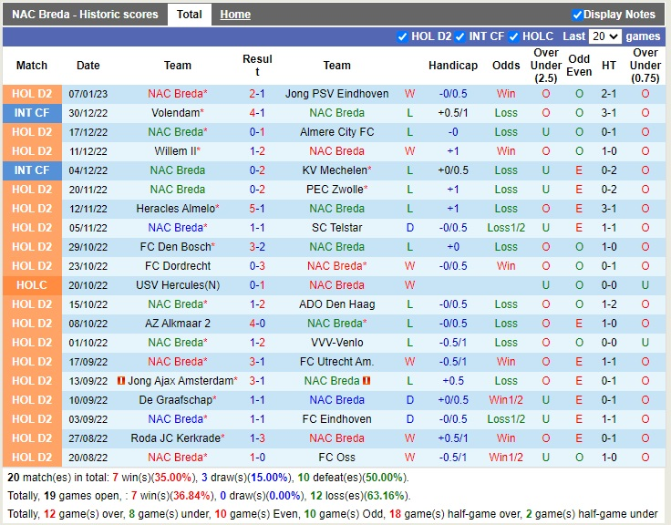This screenshot has width=671, height=525.
Task: Open Almere City FC team link
Action: pos(336,132)
